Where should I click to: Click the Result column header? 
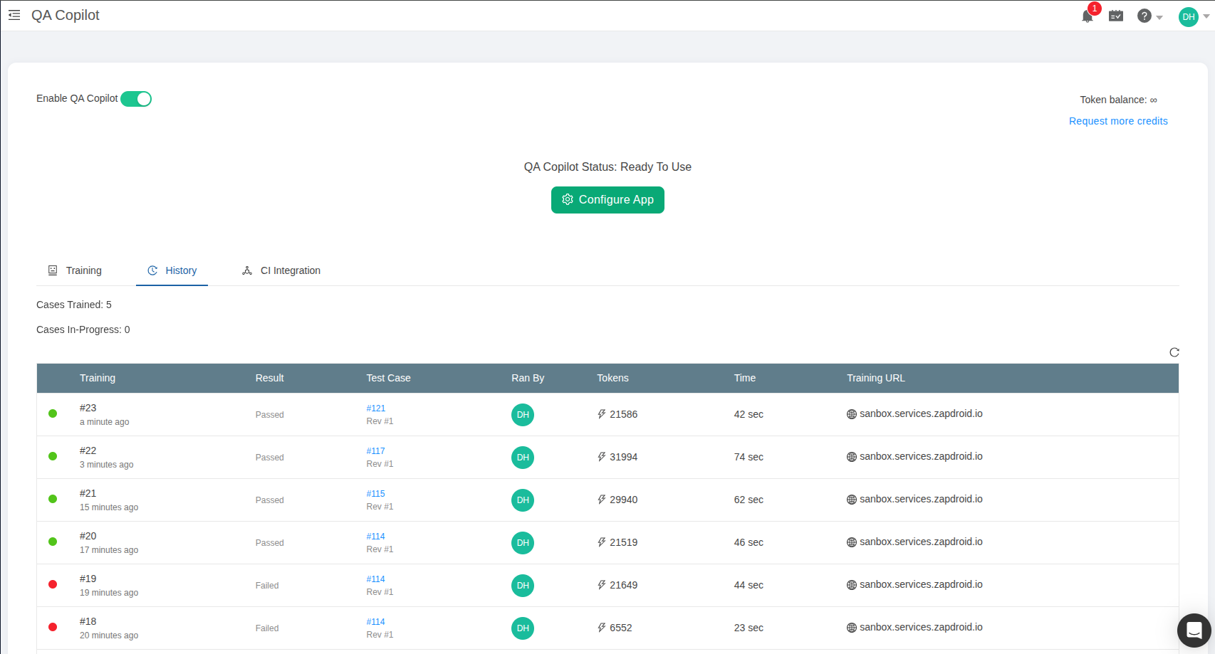point(270,378)
